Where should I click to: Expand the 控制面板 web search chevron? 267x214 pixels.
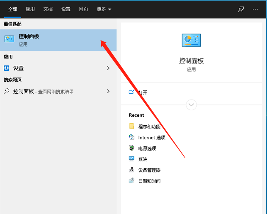click(108, 91)
